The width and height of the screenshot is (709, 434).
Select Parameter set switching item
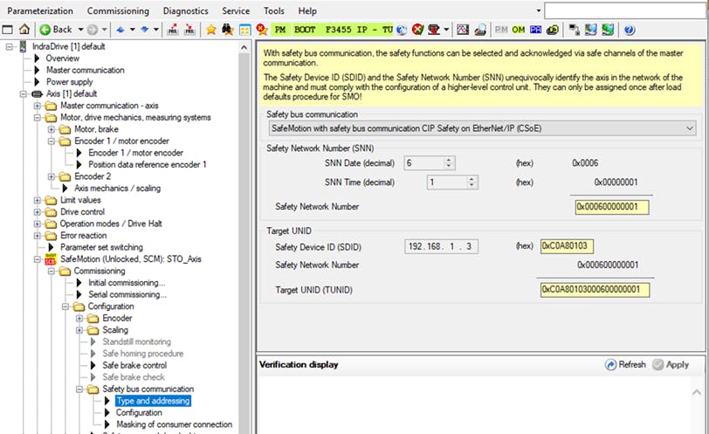pyautogui.click(x=101, y=247)
